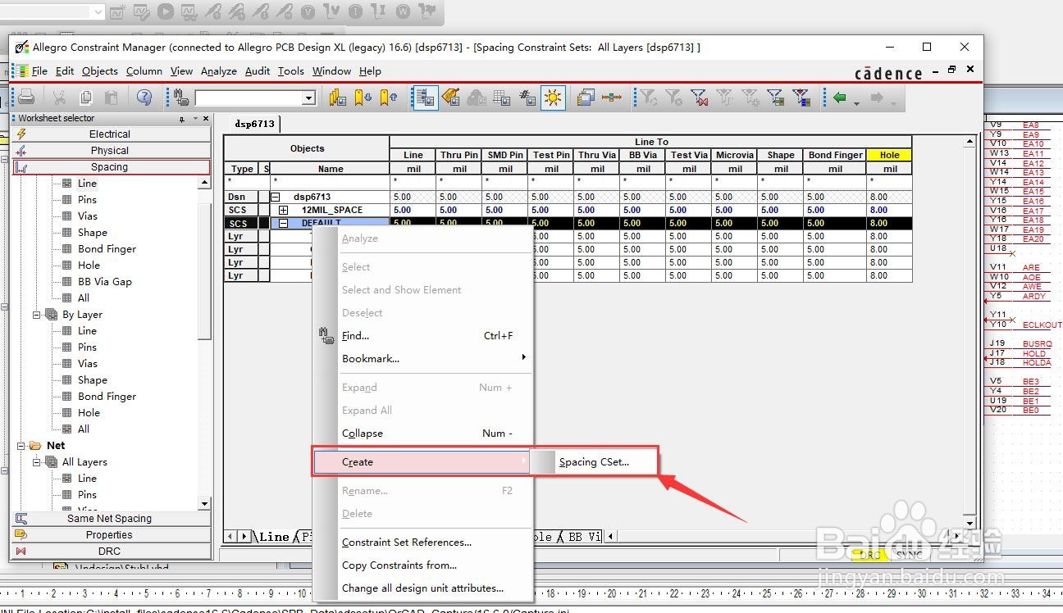This screenshot has width=1063, height=613.
Task: Switch to the BB Via bottom tab
Action: tap(582, 537)
